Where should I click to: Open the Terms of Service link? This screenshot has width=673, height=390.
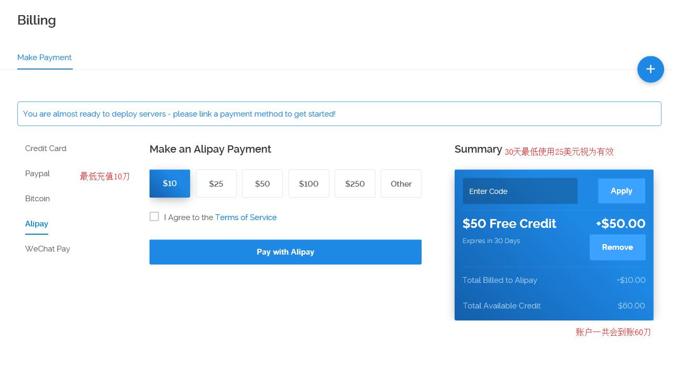pyautogui.click(x=246, y=217)
